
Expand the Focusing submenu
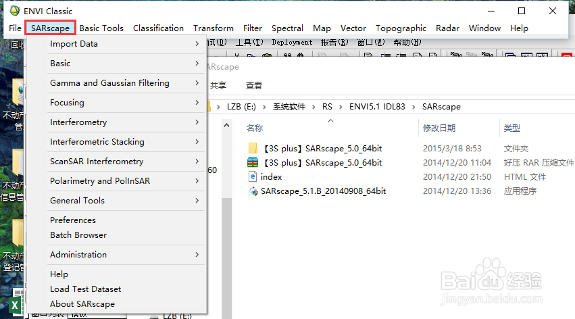point(126,103)
